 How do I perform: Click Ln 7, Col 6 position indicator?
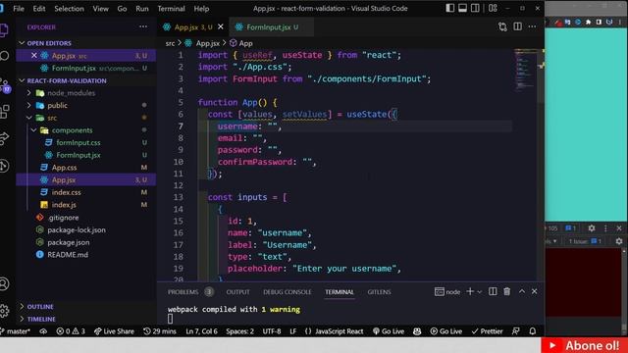201,331
